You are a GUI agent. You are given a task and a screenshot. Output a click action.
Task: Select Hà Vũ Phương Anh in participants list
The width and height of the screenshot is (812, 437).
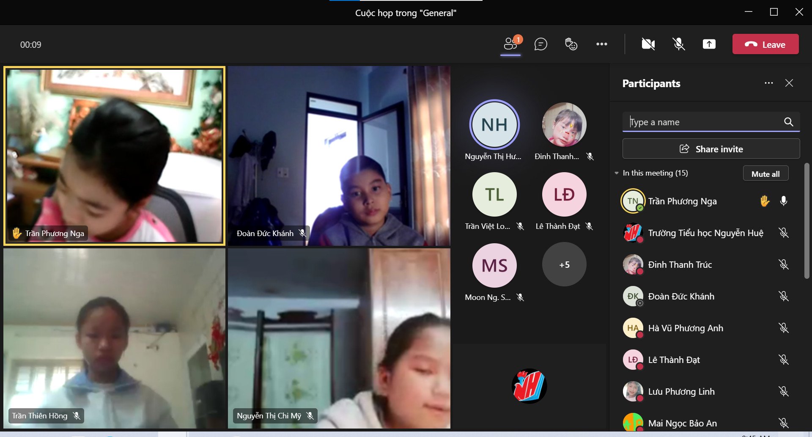[685, 328]
